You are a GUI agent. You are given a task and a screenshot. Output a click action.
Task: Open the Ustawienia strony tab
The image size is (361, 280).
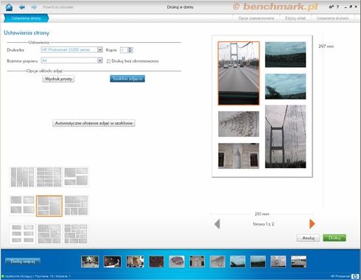tap(26, 18)
